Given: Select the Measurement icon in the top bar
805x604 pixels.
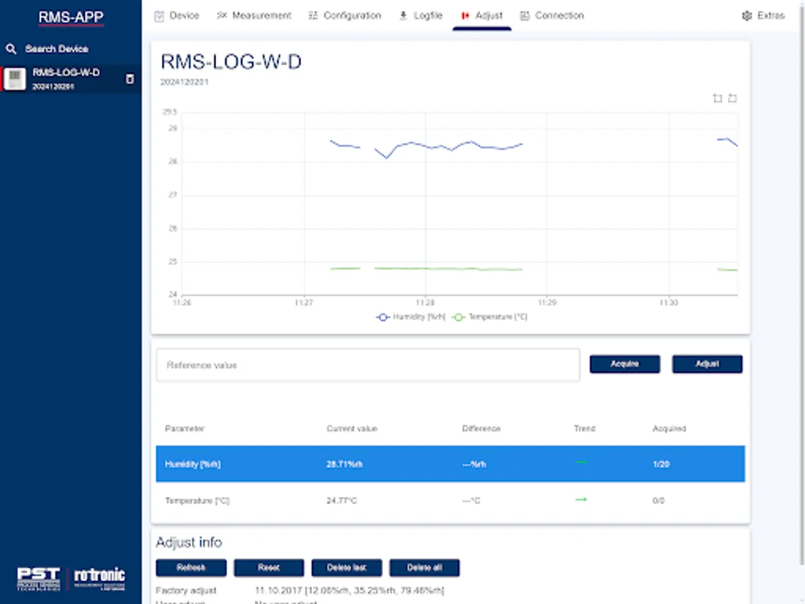Looking at the screenshot, I should click(x=222, y=15).
